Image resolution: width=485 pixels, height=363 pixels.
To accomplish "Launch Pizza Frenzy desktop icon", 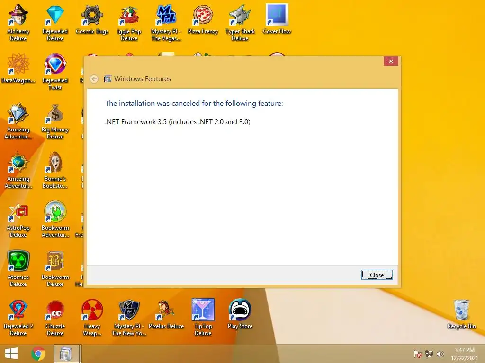I will point(203,19).
